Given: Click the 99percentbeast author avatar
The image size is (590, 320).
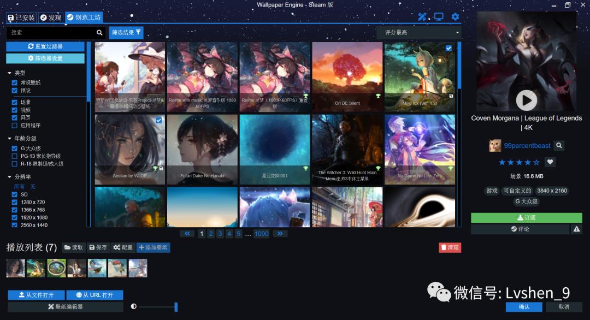Looking at the screenshot, I should (495, 145).
